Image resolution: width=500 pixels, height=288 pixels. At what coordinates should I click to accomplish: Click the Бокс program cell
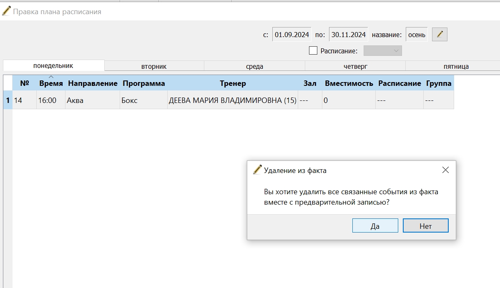[144, 100]
